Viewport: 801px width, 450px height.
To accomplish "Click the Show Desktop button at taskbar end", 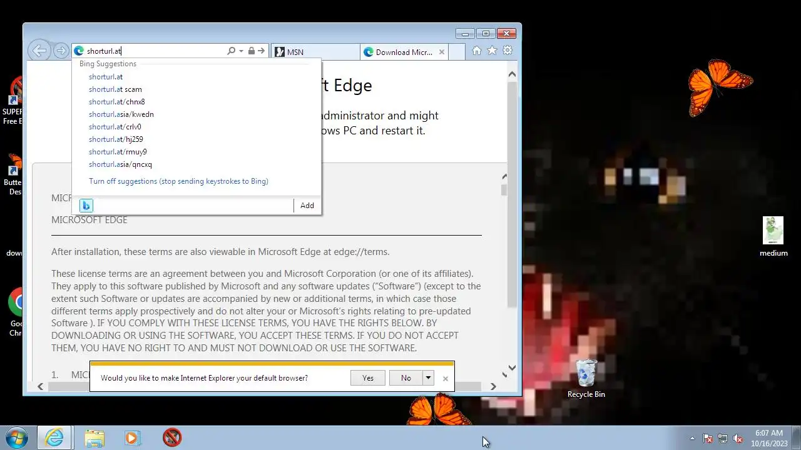I will [796, 437].
